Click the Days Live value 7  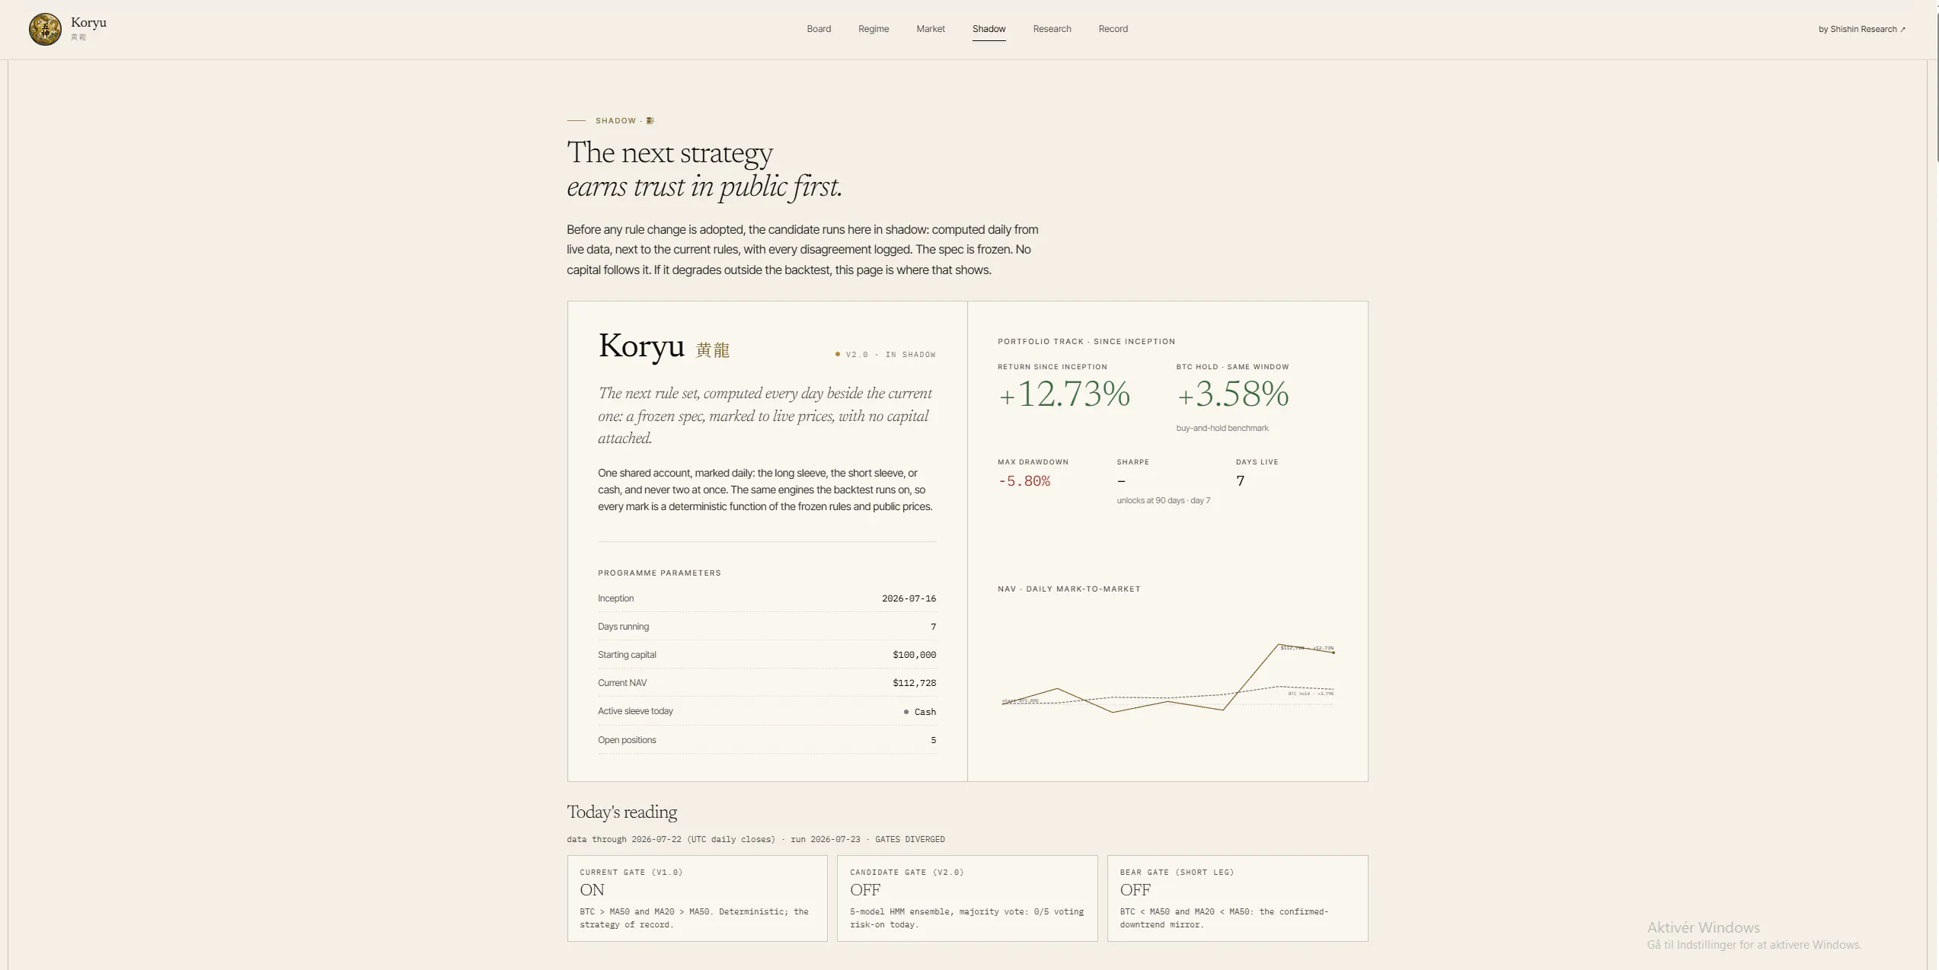click(x=1240, y=481)
